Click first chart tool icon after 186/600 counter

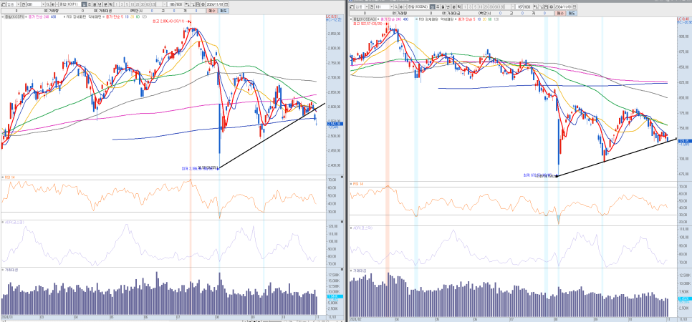pos(187,4)
